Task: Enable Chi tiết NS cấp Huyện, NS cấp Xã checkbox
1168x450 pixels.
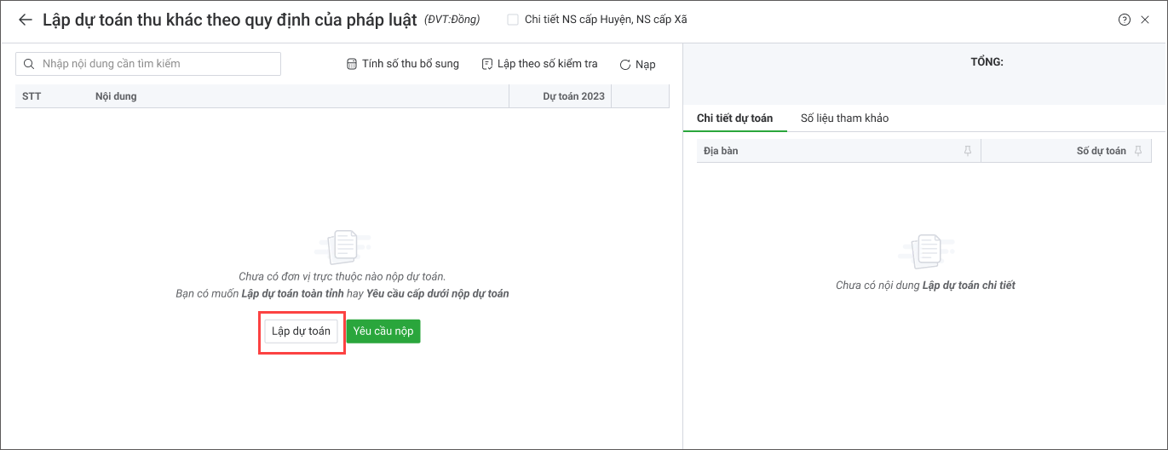Action: 513,20
